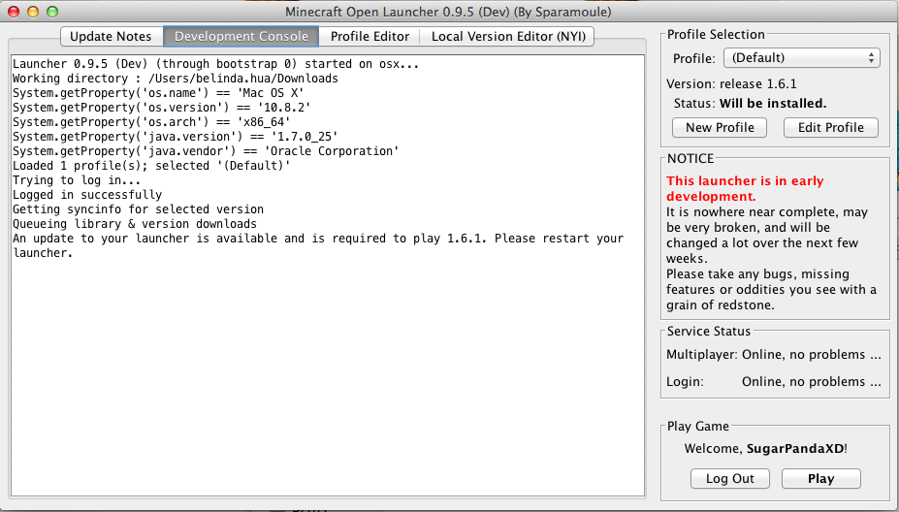Minimize launcher with the yellow window button

pyautogui.click(x=33, y=12)
